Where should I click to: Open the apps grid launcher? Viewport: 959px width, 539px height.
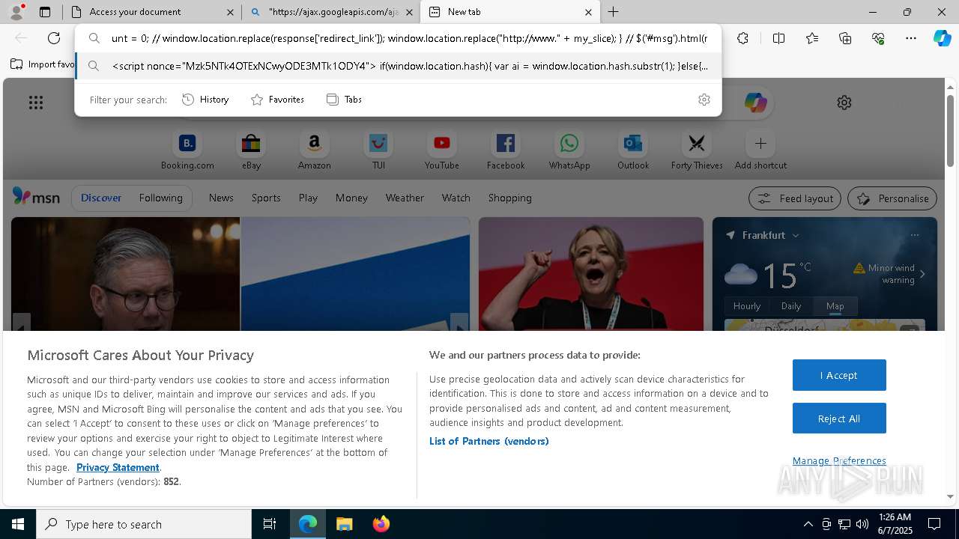[36, 103]
